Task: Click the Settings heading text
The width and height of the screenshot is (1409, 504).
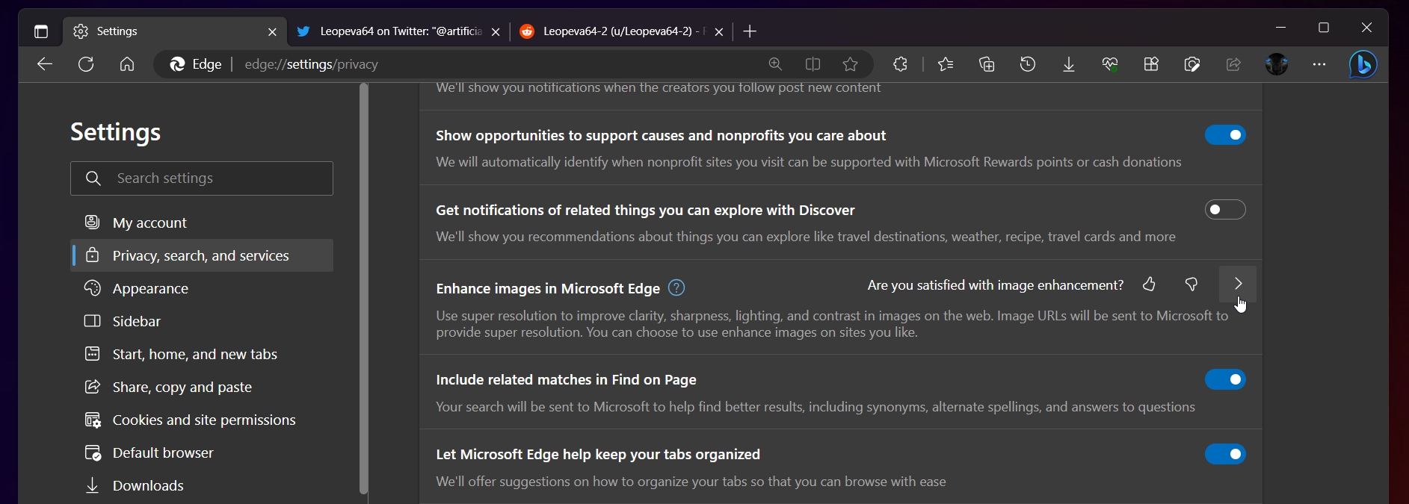Action: [x=116, y=132]
